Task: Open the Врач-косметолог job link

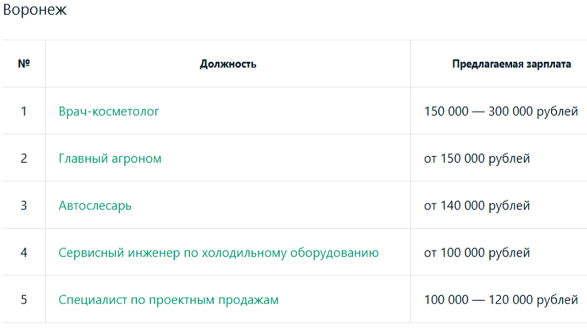Action: (x=109, y=111)
